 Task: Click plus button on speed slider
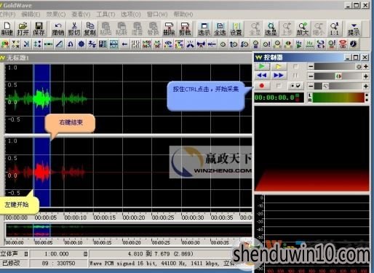coord(366,86)
